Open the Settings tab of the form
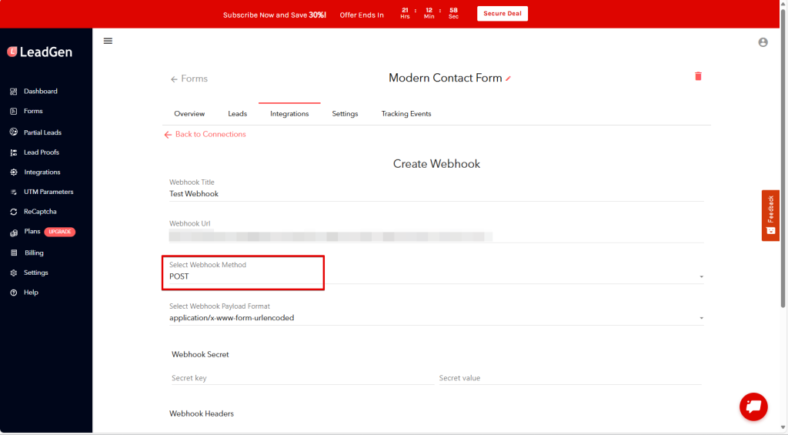Screen dimensions: 788x435 tap(345, 114)
